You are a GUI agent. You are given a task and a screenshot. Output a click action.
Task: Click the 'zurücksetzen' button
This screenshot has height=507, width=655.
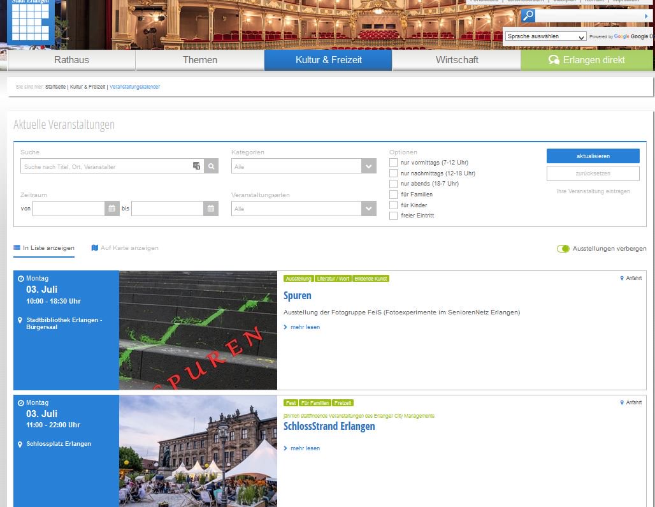pos(593,173)
